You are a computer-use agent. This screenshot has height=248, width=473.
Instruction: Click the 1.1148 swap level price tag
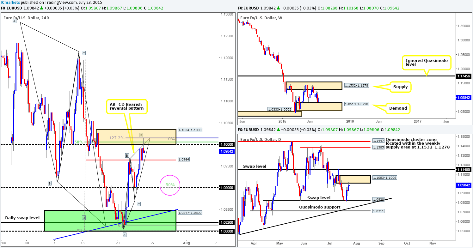click(x=464, y=169)
